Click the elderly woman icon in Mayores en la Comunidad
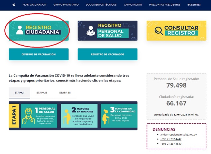 106,117
